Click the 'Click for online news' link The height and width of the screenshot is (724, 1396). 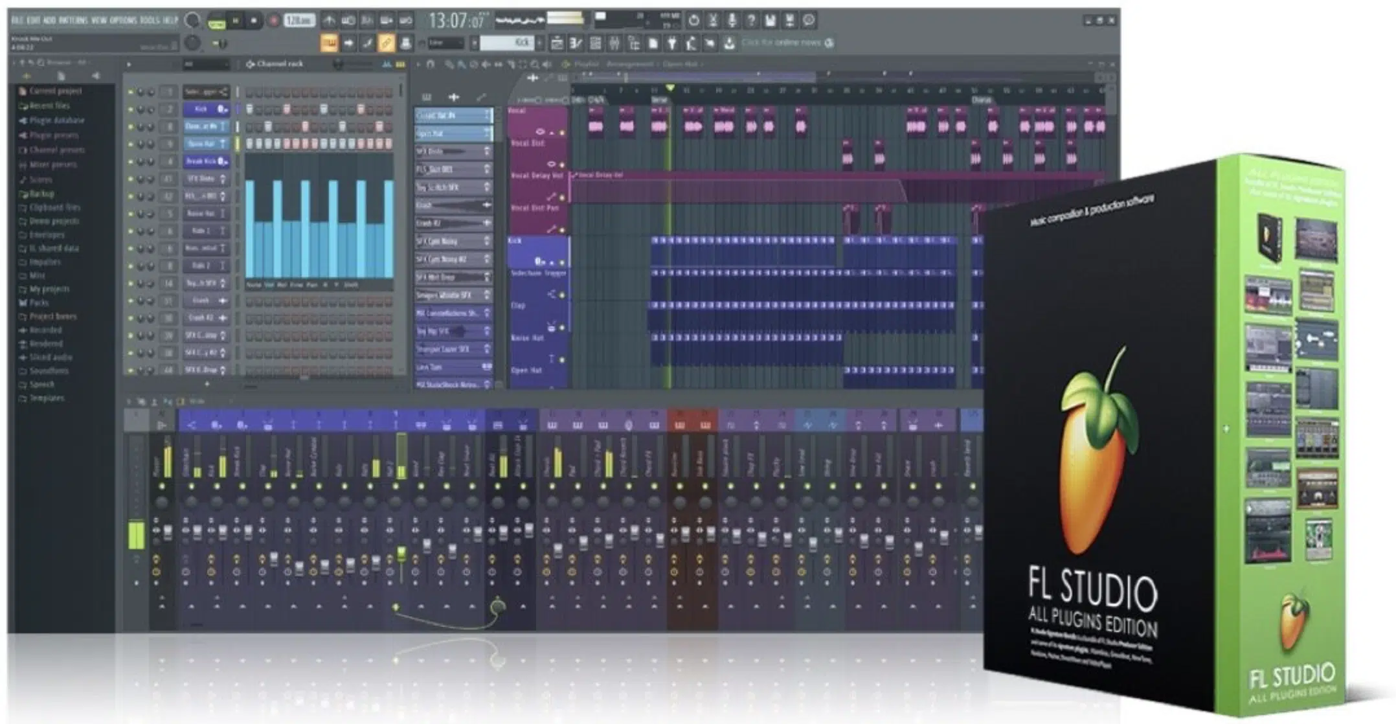[781, 43]
